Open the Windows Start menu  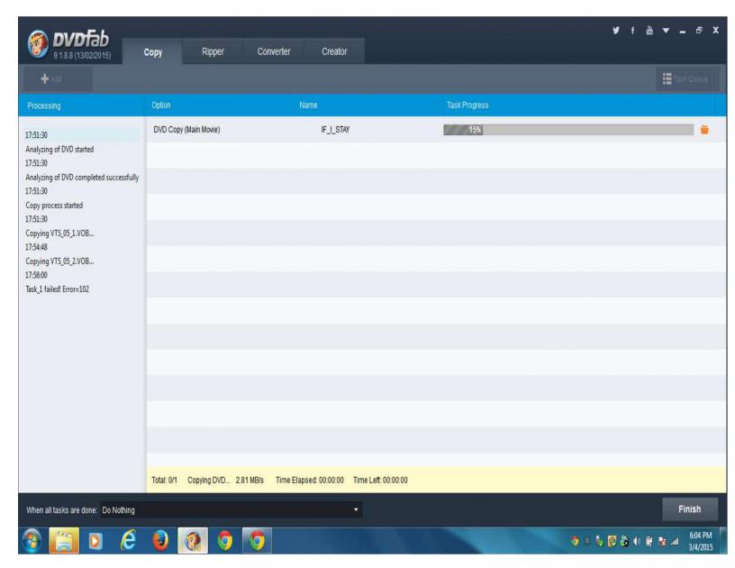tap(32, 541)
